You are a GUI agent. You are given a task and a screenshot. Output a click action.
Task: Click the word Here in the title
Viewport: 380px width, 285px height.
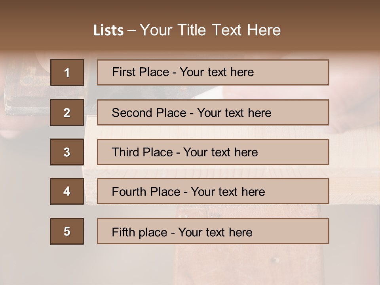[264, 30]
